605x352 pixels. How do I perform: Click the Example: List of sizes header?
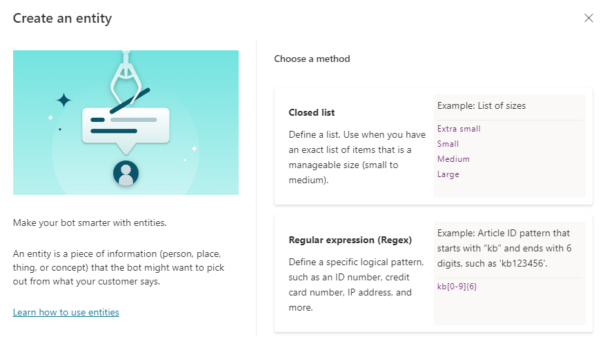click(x=482, y=106)
